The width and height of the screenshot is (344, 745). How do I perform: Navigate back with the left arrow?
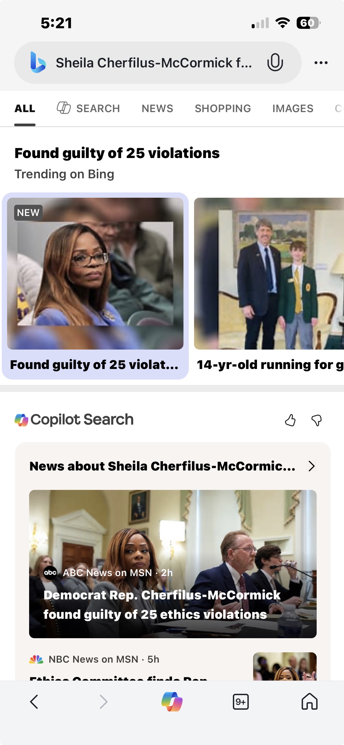[34, 702]
